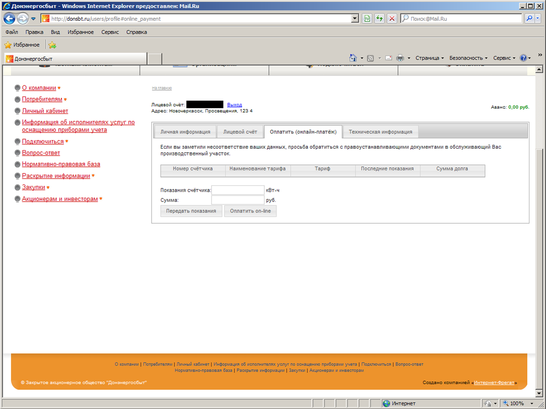Click the add to favorites bar icon
The image size is (546, 409).
[52, 45]
